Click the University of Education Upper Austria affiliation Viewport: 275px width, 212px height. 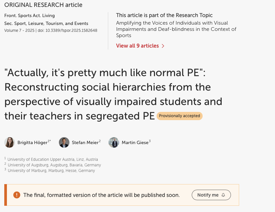pyautogui.click(x=53, y=159)
